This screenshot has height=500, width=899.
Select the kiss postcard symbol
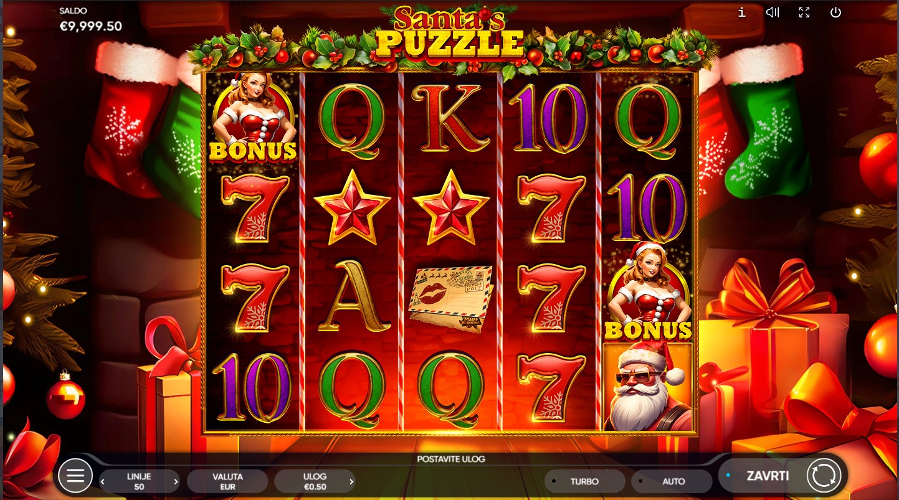click(x=450, y=299)
